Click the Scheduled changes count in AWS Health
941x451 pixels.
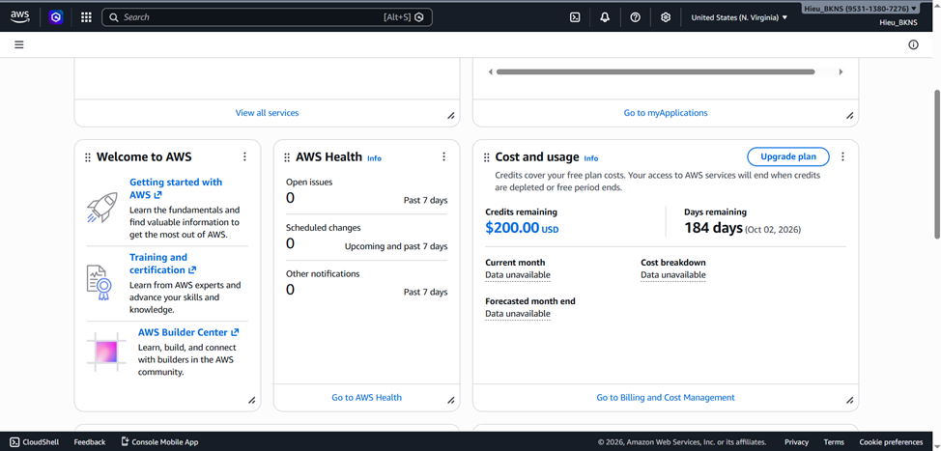pyautogui.click(x=291, y=243)
